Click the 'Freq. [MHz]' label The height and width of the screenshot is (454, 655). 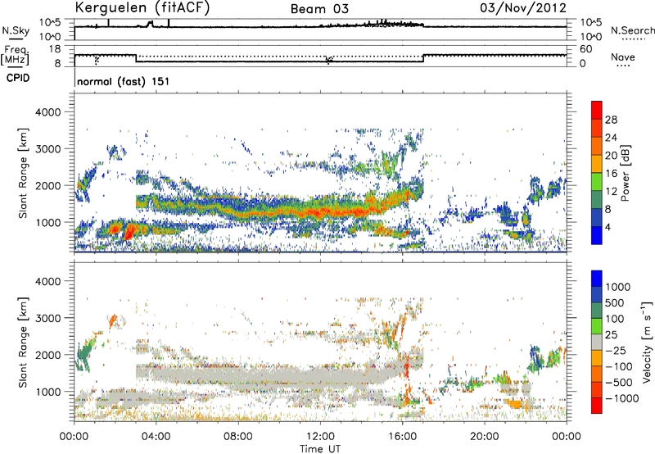[15, 55]
